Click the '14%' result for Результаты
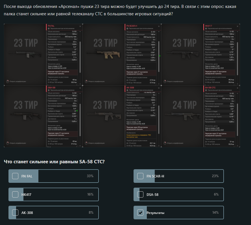Screen dimensions: 251x225 pos(215,213)
